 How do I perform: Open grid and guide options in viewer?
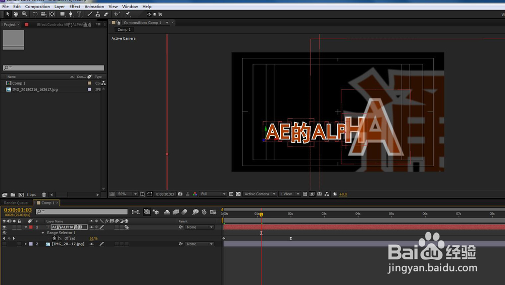(x=142, y=194)
